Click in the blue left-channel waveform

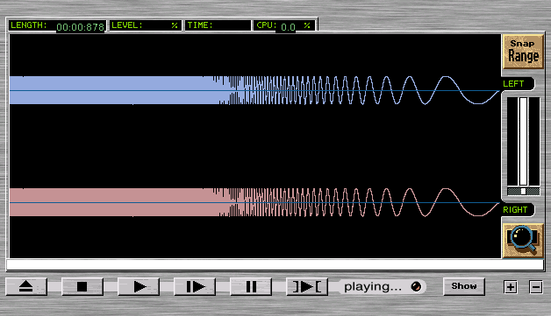pyautogui.click(x=254, y=90)
